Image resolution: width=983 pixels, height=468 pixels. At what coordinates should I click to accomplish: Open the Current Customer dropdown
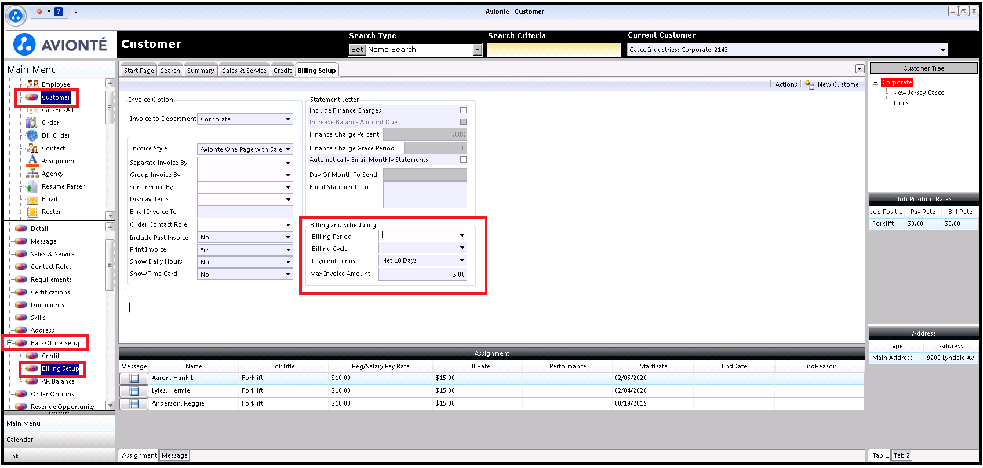(944, 50)
